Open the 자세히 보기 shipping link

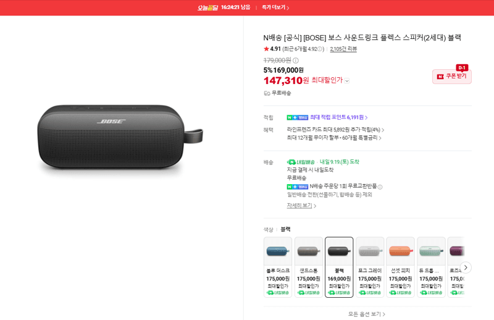coord(301,206)
